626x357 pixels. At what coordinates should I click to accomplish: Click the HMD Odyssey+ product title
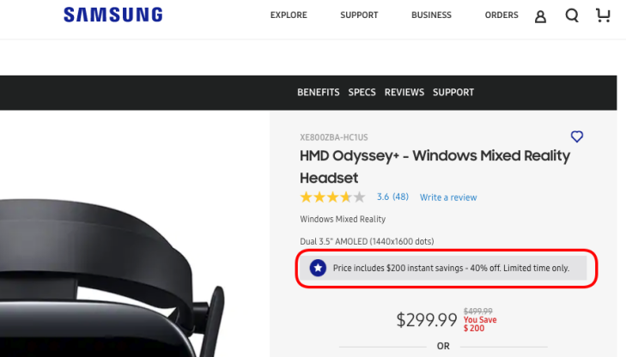pyautogui.click(x=435, y=166)
